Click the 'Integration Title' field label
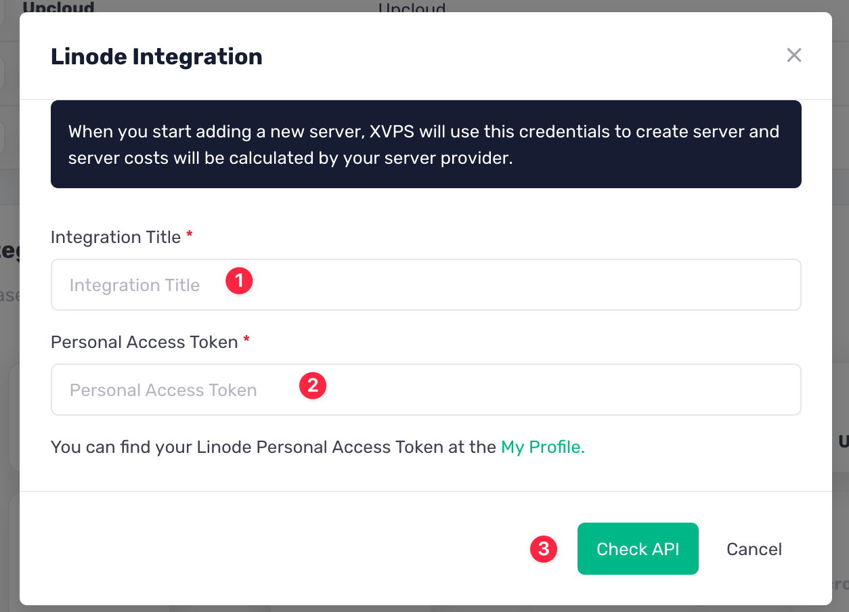 pos(116,238)
